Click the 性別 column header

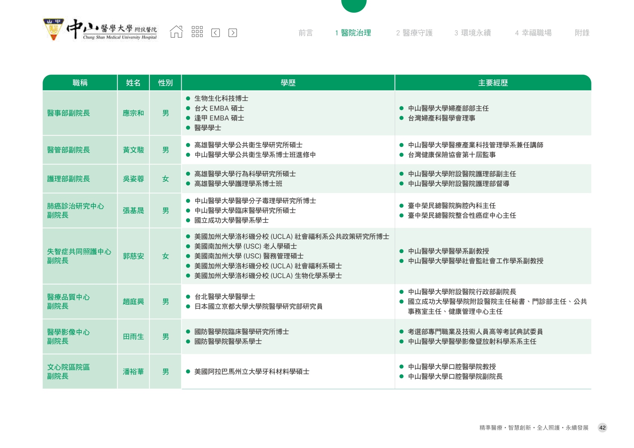pos(166,83)
